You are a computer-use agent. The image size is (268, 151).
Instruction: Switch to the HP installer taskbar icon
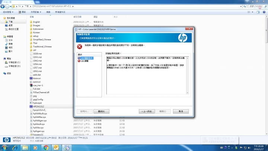67,148
